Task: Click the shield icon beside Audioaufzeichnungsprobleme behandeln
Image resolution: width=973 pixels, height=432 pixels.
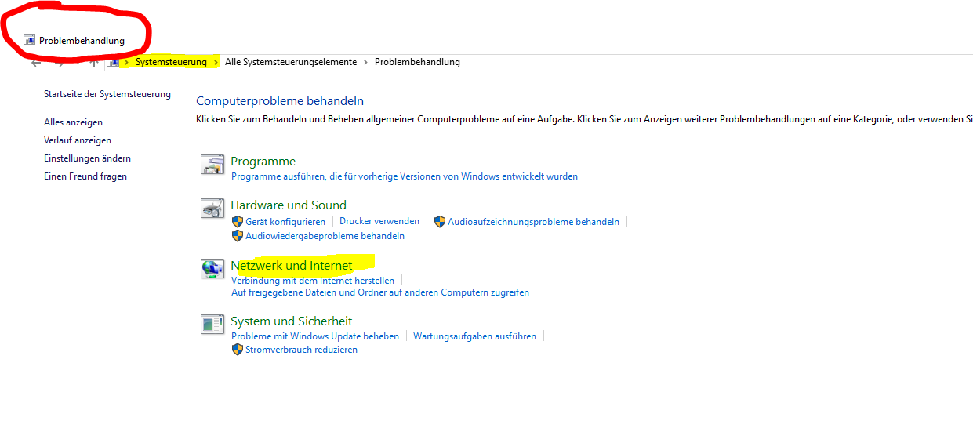Action: tap(440, 222)
